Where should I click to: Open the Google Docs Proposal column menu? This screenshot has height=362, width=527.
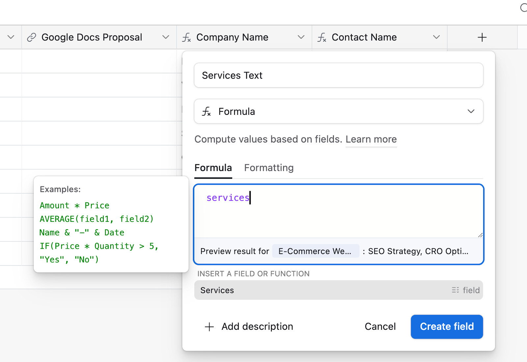(x=166, y=37)
